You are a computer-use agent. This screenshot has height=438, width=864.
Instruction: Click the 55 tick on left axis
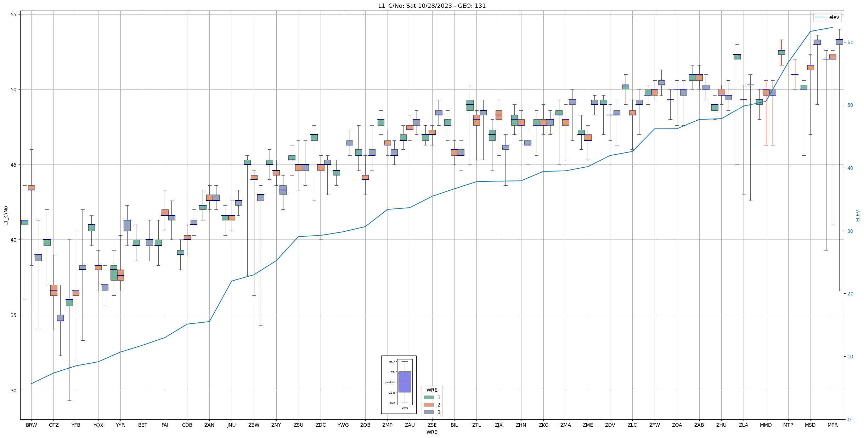click(13, 15)
